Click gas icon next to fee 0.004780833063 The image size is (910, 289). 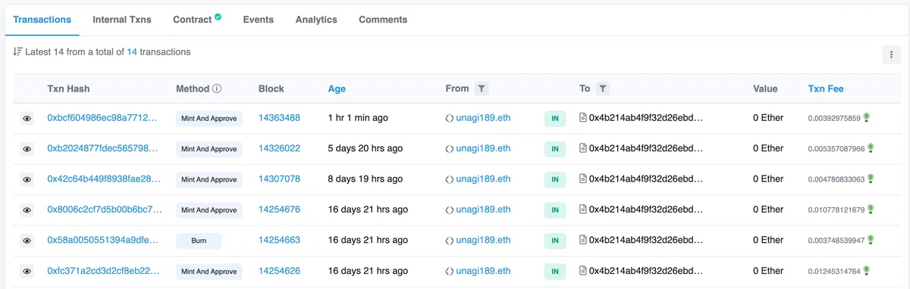[x=871, y=179]
